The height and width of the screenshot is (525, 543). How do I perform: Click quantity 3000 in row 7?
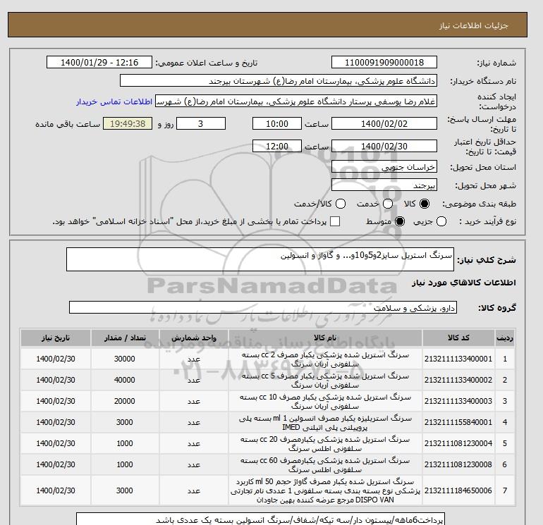pos(125,490)
